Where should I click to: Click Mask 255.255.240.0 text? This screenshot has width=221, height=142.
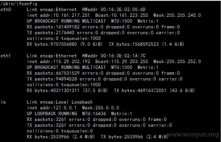point(177,15)
